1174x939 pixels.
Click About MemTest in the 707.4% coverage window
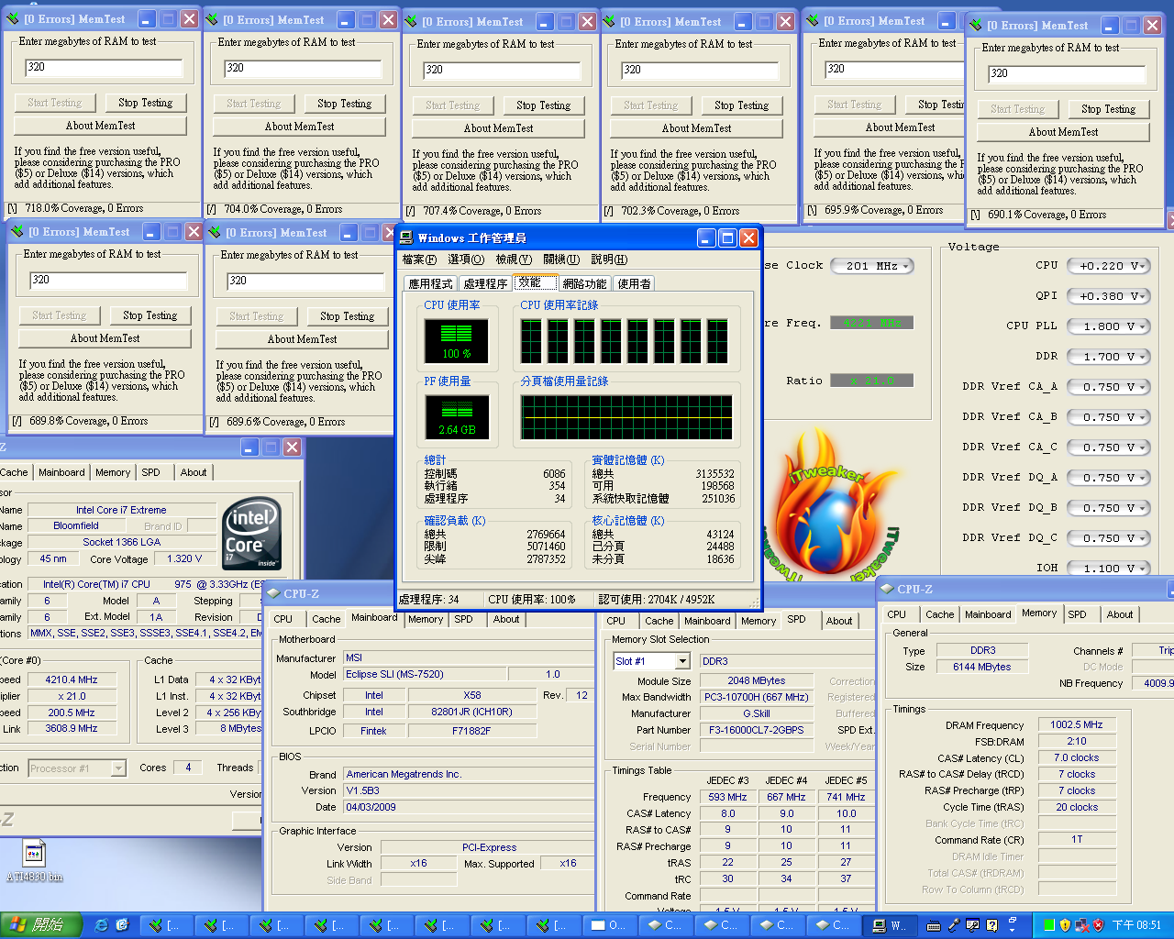coord(498,128)
